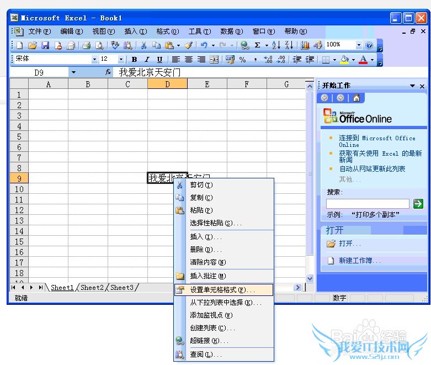The width and height of the screenshot is (431, 365).
Task: Align text left in cell
Action: tap(175, 60)
